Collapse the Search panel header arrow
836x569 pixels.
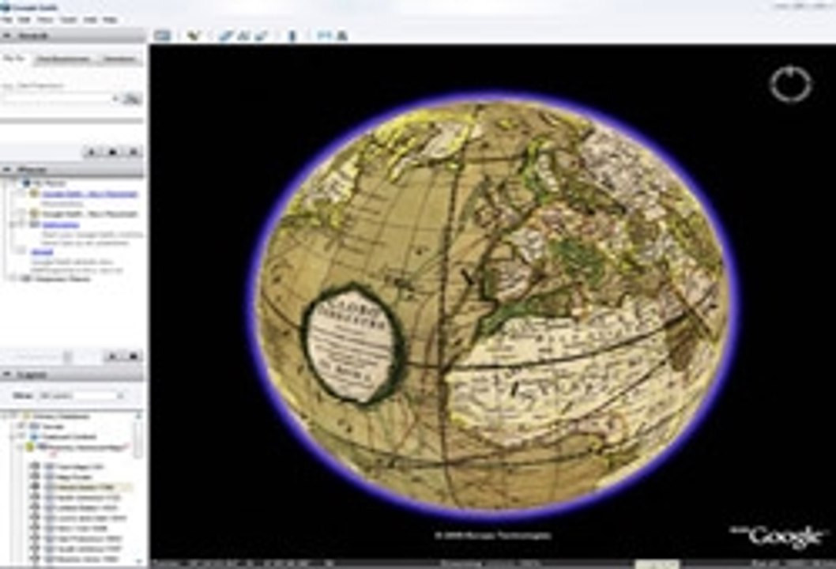click(7, 36)
